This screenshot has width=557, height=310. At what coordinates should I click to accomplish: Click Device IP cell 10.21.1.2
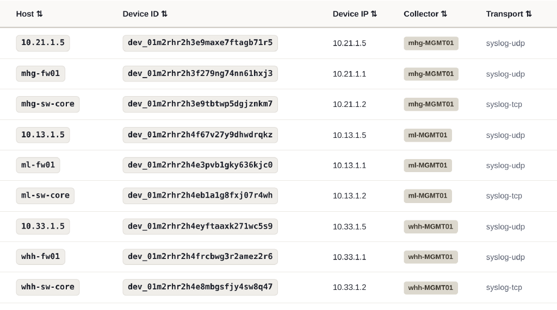[349, 104]
